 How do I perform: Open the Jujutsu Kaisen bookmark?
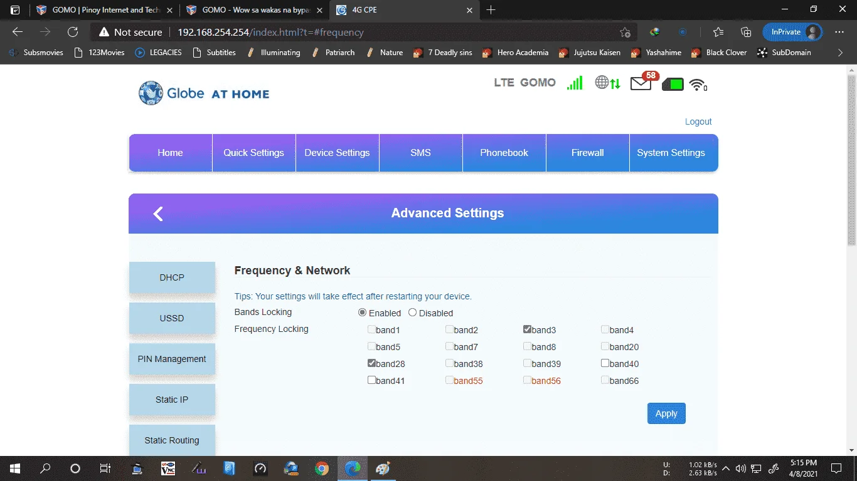click(x=590, y=53)
